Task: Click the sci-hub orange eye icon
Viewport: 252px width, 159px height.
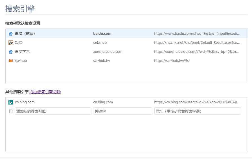Action: click(x=11, y=61)
